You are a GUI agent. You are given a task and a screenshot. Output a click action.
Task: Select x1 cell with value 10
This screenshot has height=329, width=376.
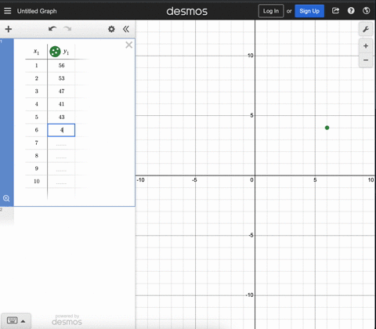(36, 181)
